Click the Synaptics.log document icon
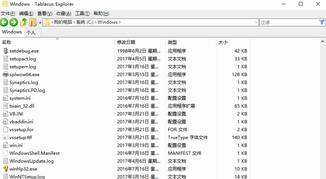This screenshot has width=326, height=179. (6, 82)
